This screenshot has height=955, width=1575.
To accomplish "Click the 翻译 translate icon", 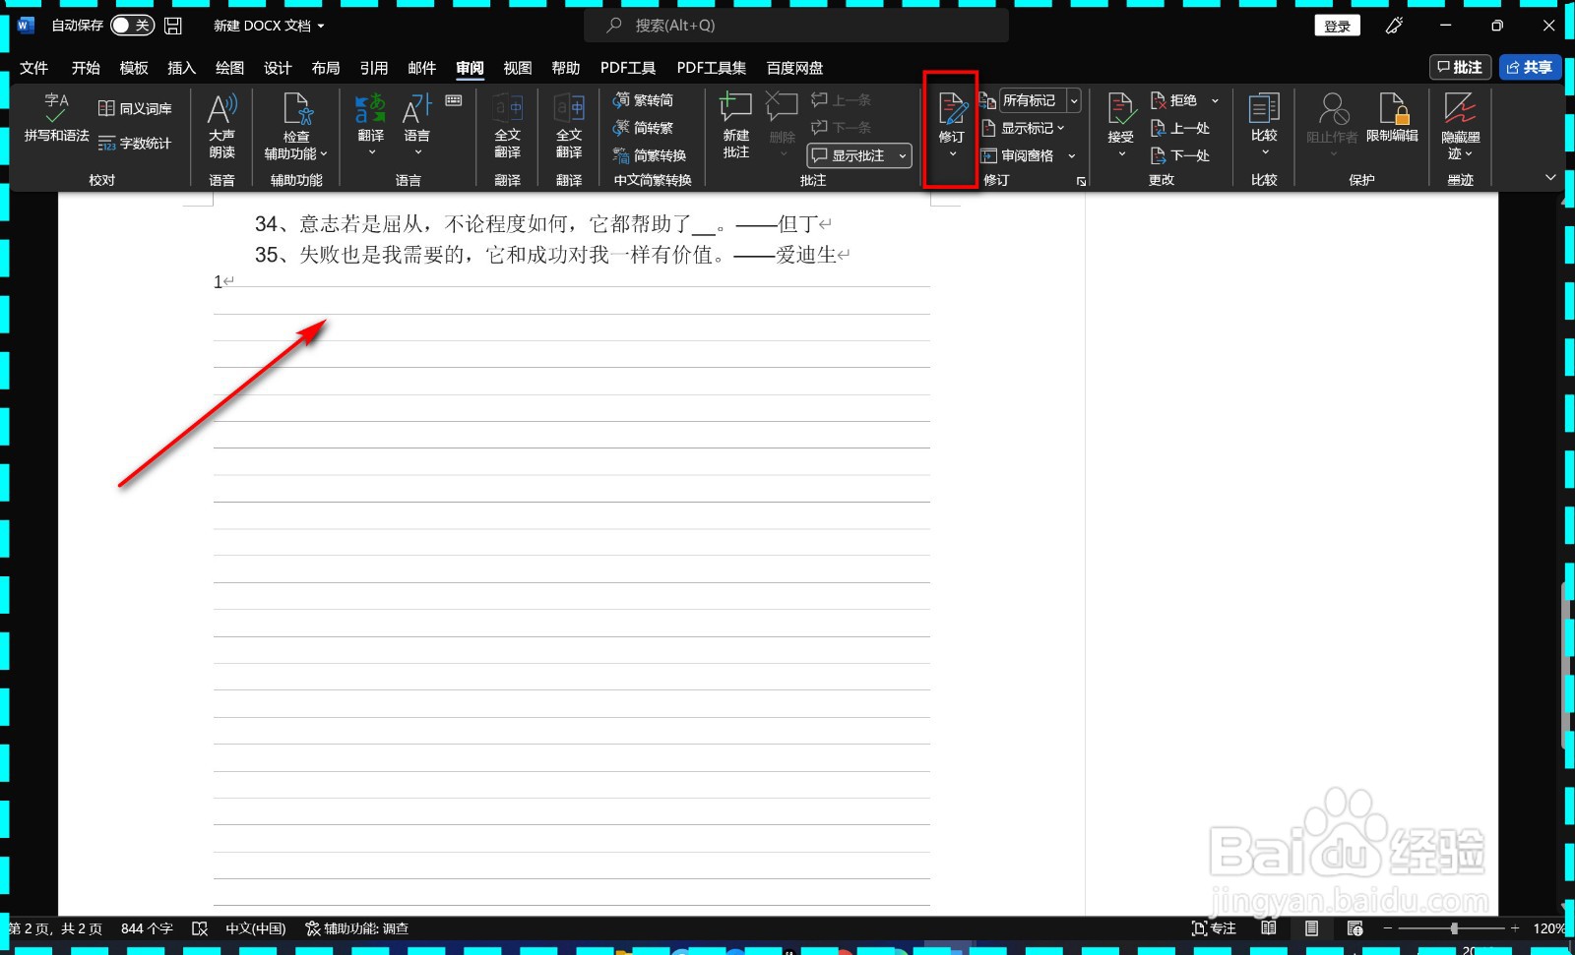I will (370, 108).
